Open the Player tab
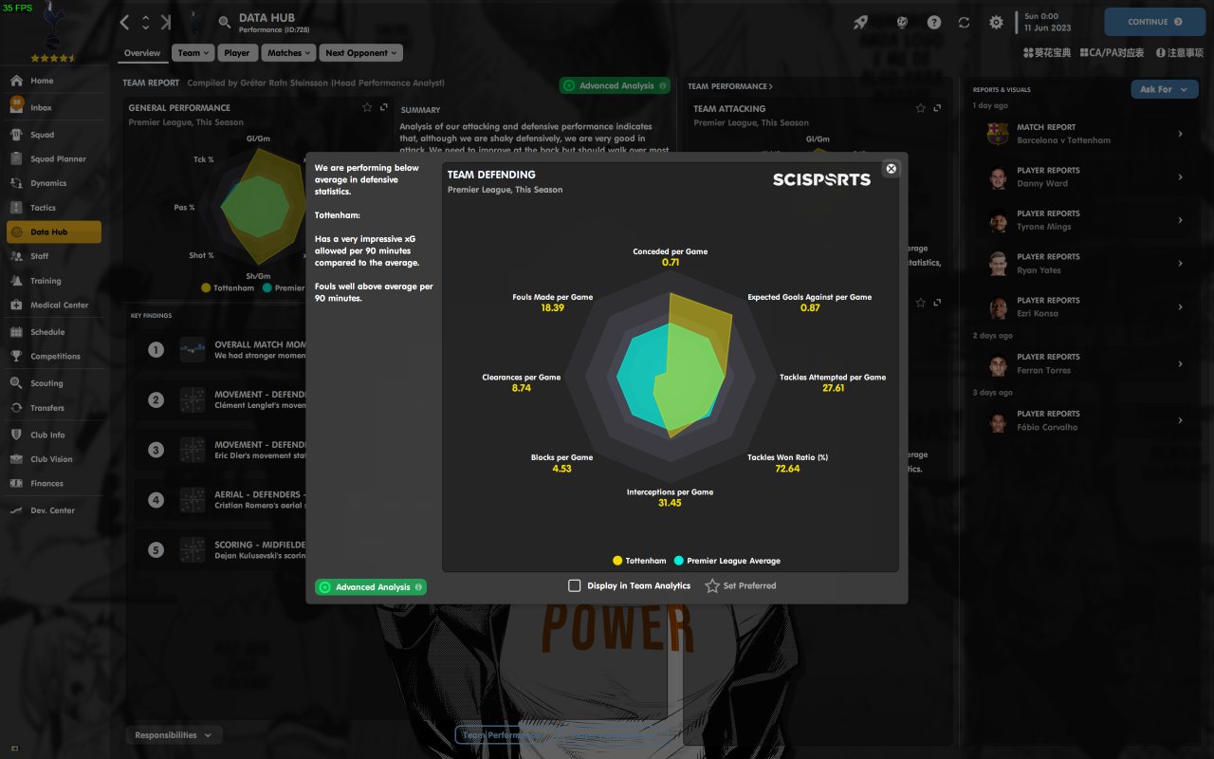Viewport: 1214px width, 759px height. (237, 53)
